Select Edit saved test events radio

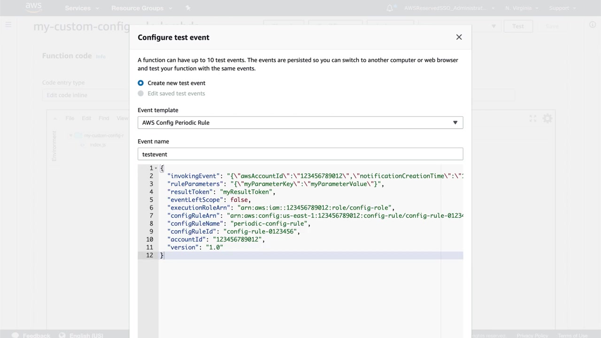tap(141, 93)
